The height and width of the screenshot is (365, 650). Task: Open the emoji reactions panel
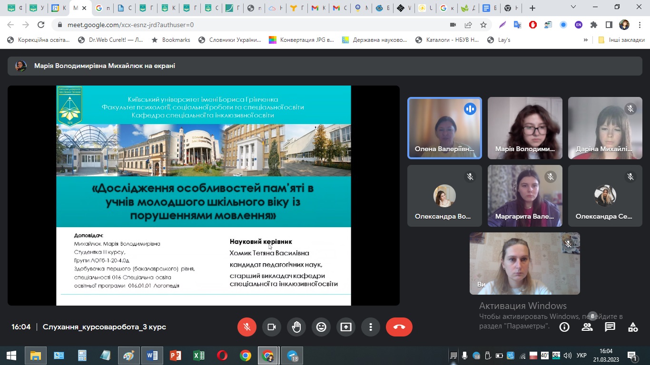point(321,327)
